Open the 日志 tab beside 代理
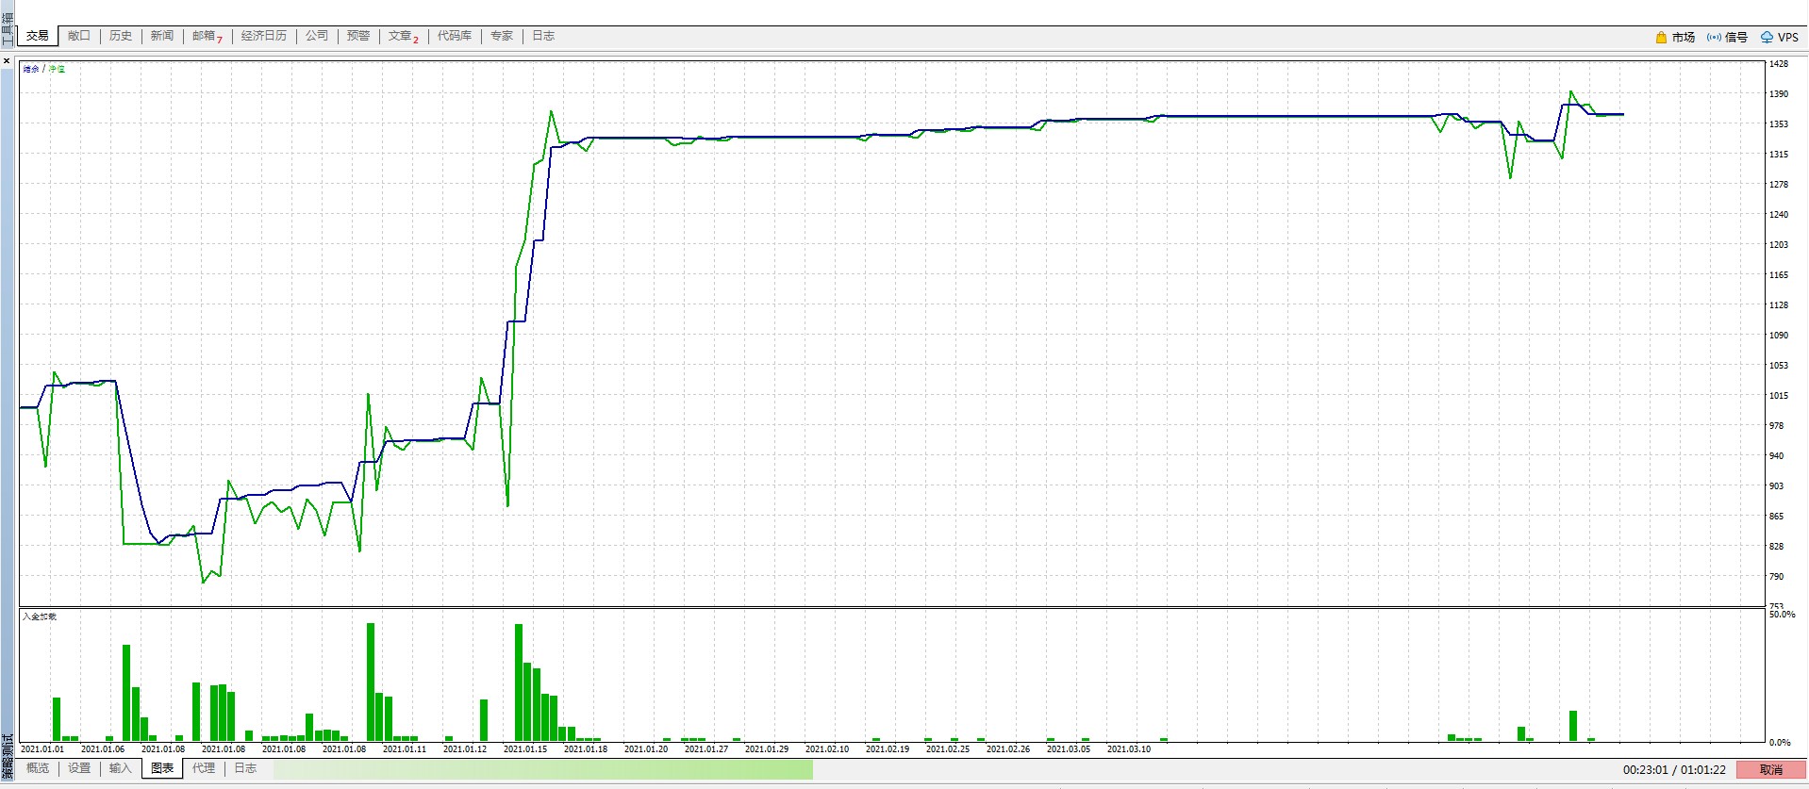The image size is (1809, 789). point(245,768)
